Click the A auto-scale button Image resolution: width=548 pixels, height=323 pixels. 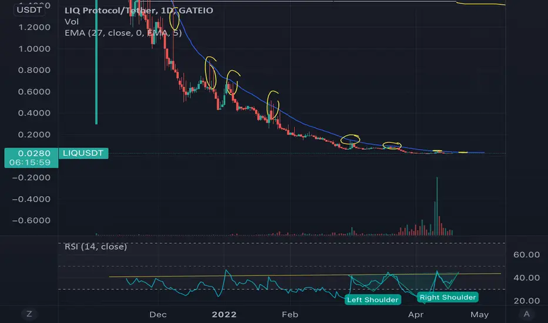click(526, 314)
